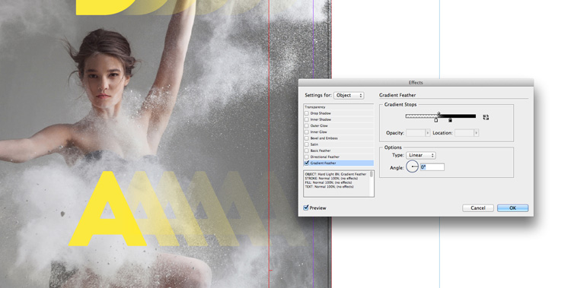
Task: Click the Effects dialog title bar
Action: click(x=416, y=83)
